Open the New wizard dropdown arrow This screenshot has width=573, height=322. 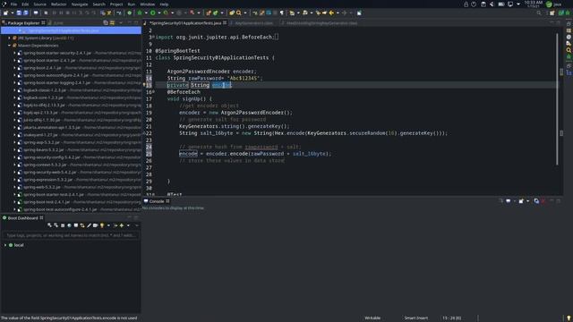pos(12,13)
